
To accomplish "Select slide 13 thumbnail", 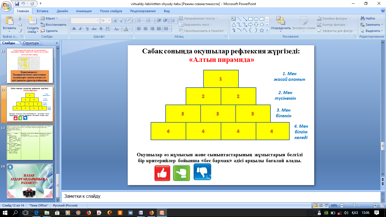I will 30,142.
